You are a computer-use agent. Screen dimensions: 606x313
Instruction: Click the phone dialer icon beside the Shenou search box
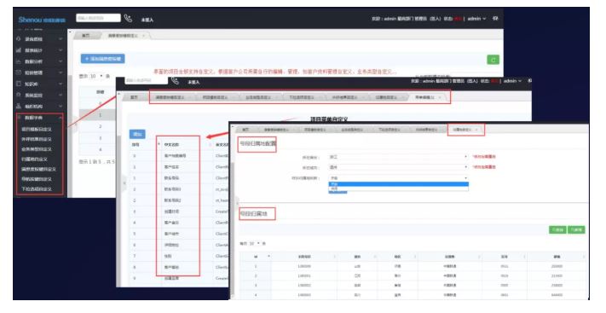pos(128,18)
